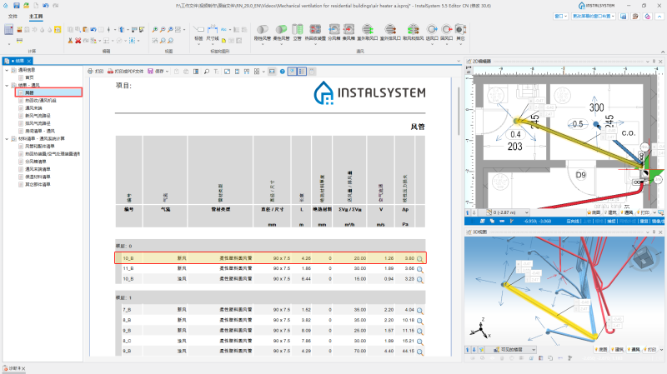Screen dimensions: 667x374
Task: Switch to the 主工具 ribbon tab
Action: pyautogui.click(x=36, y=16)
